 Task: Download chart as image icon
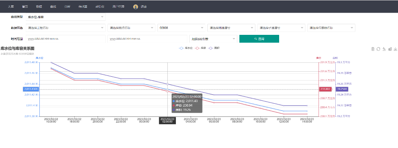pos(396,49)
